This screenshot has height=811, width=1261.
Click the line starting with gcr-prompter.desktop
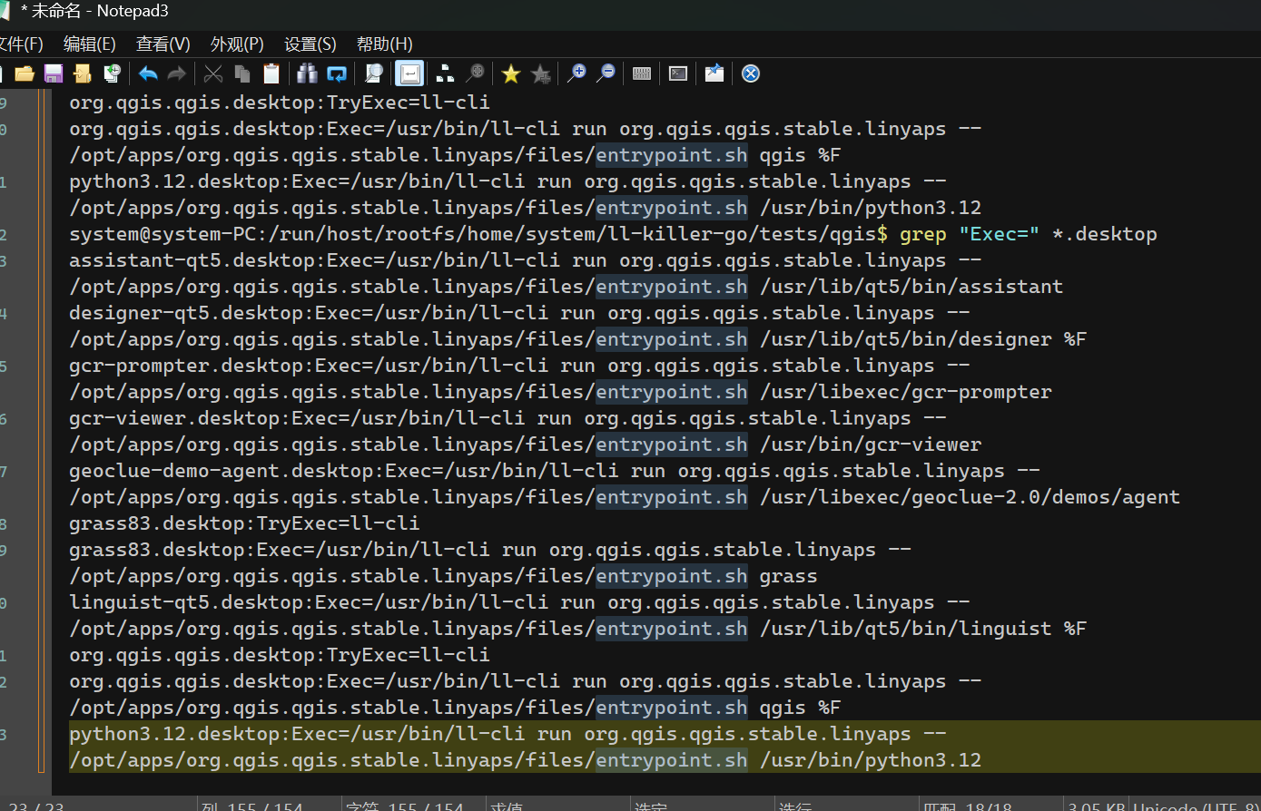pos(519,366)
